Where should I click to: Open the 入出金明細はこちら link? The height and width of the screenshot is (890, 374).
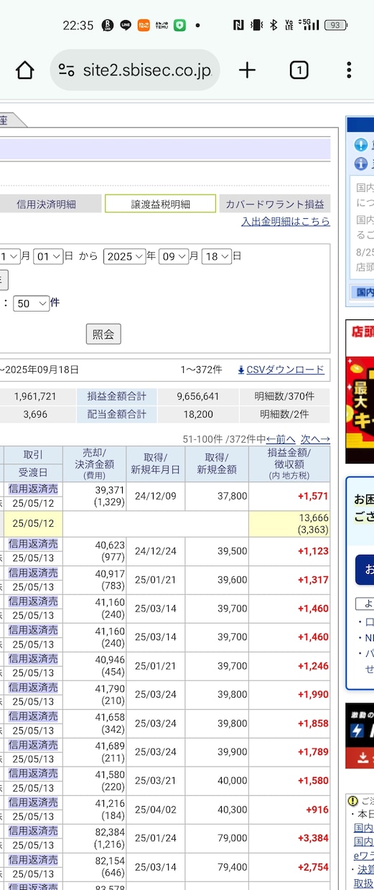click(286, 222)
